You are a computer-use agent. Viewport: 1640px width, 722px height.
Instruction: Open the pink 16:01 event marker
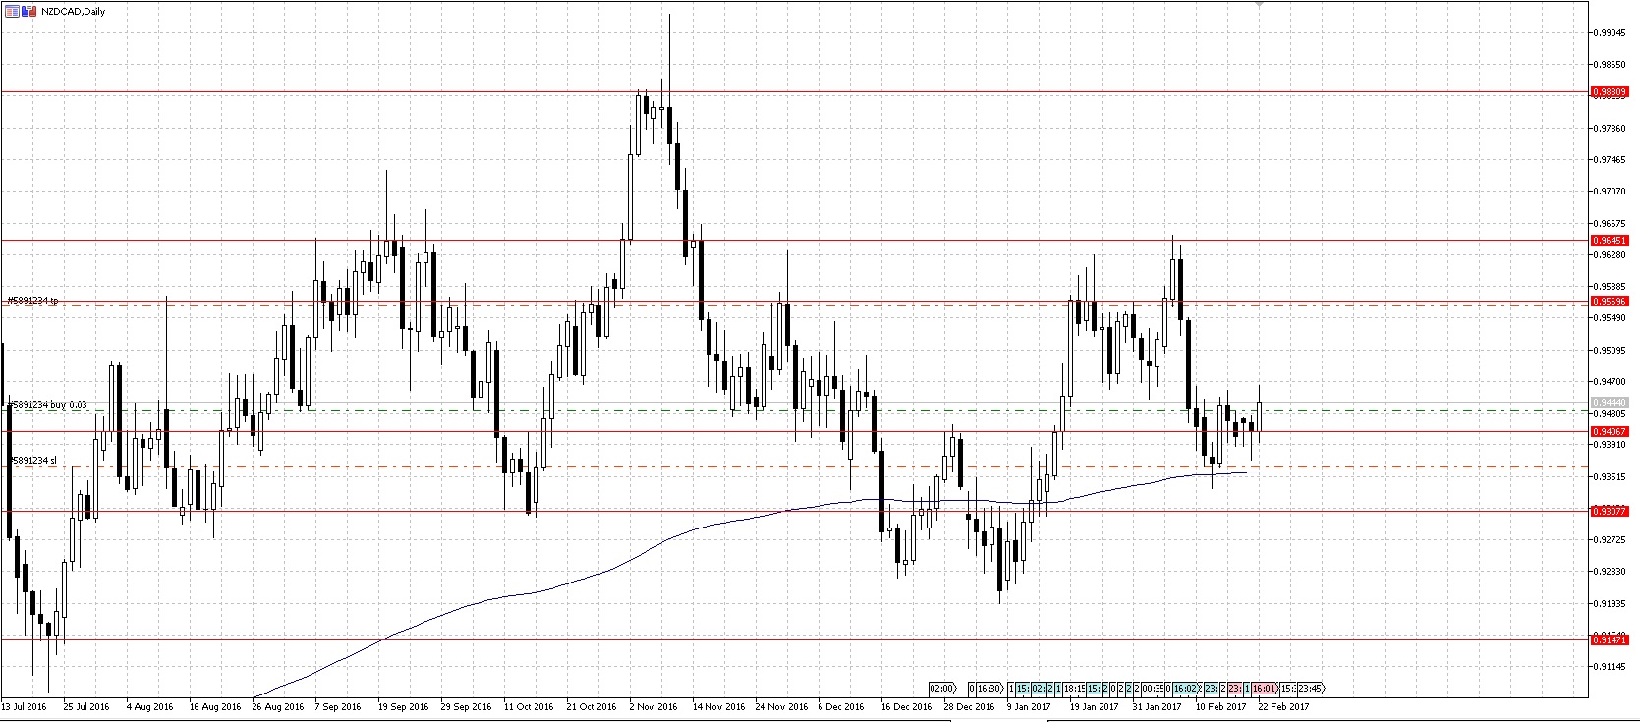click(1265, 689)
